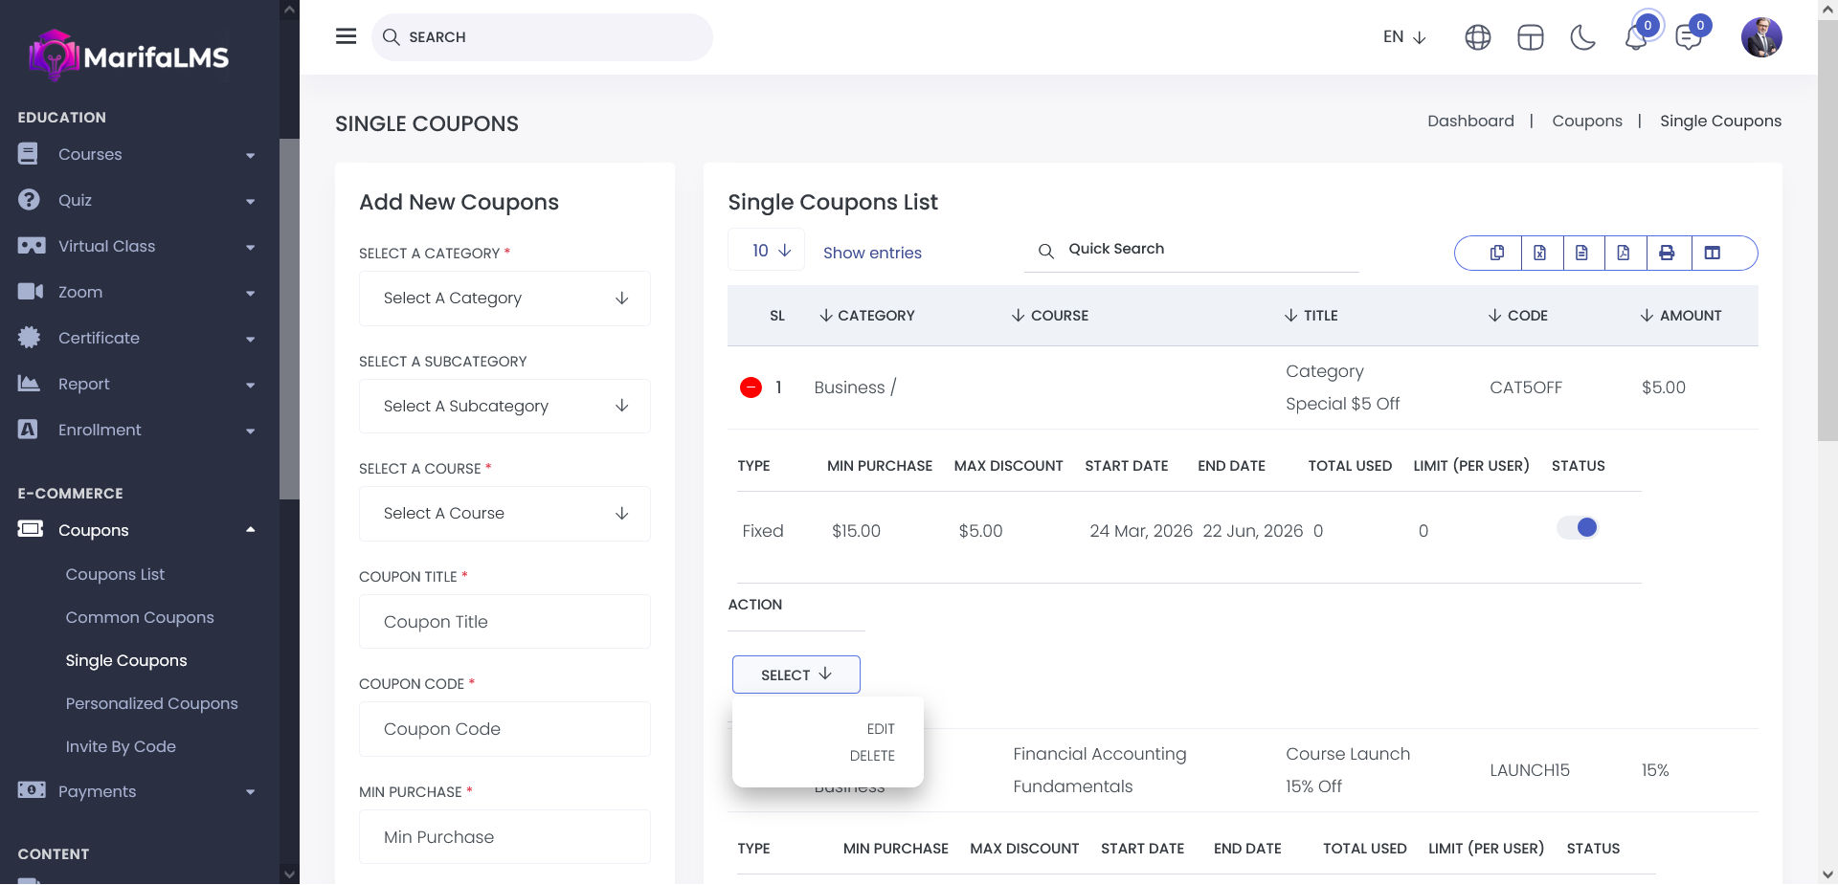Go to Personalized Coupons in sidebar

[x=151, y=703]
